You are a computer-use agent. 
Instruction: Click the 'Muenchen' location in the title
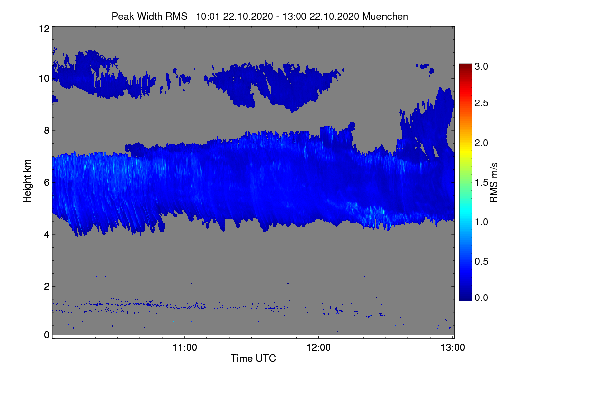[386, 16]
